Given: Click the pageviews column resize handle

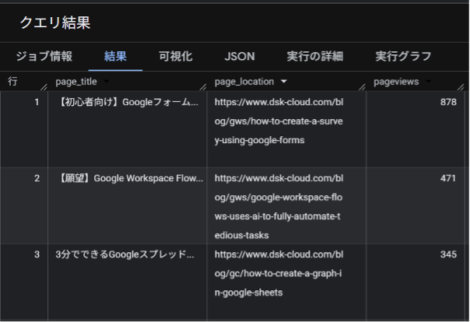Looking at the screenshot, I should [461, 87].
